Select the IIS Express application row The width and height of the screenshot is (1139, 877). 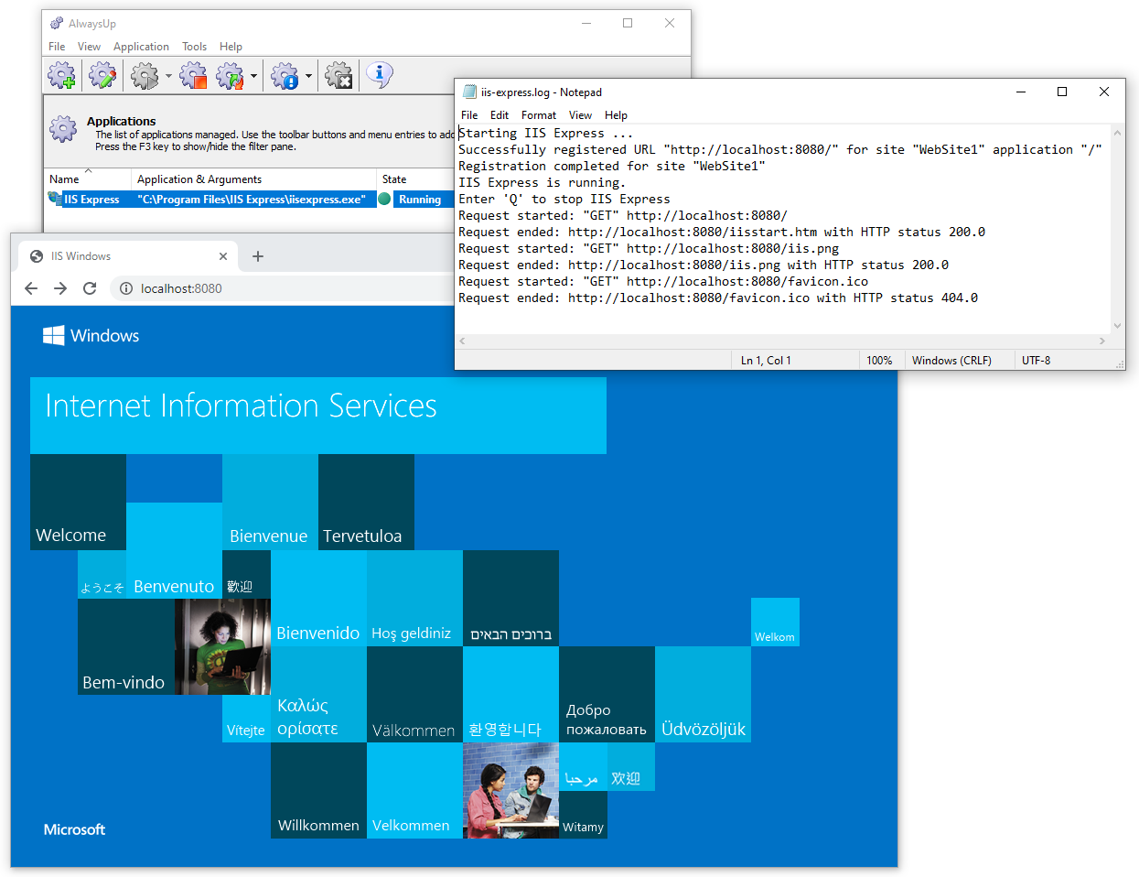250,200
